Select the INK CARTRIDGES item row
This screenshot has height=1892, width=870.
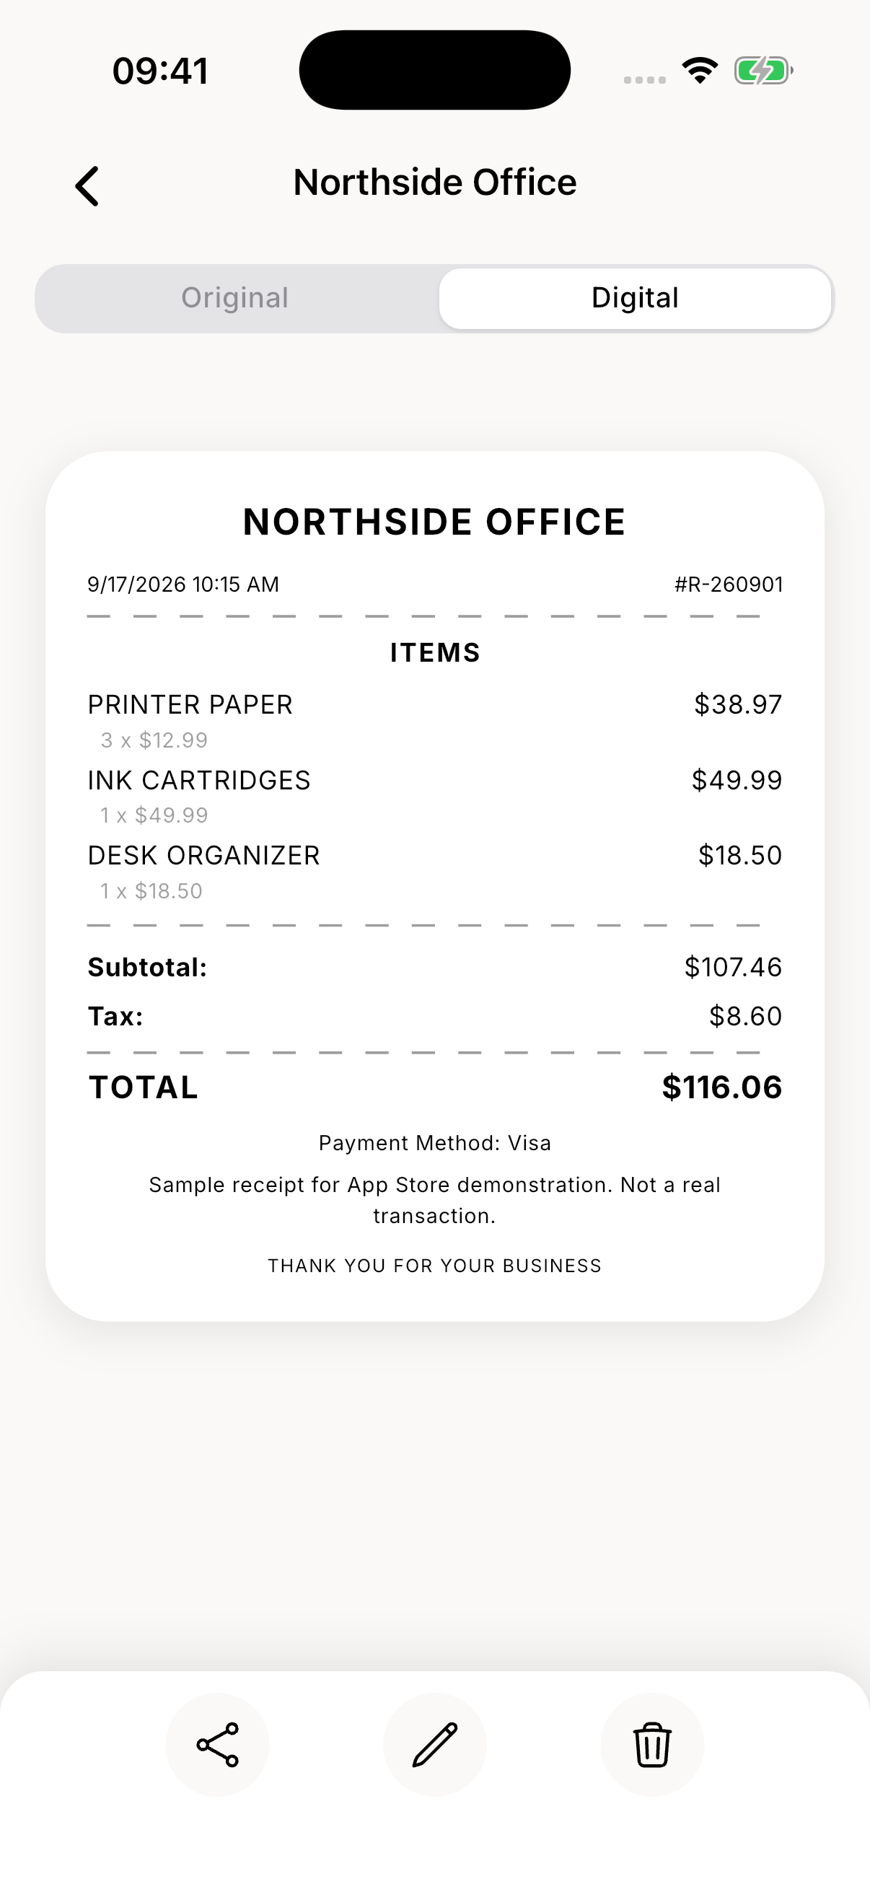(434, 796)
